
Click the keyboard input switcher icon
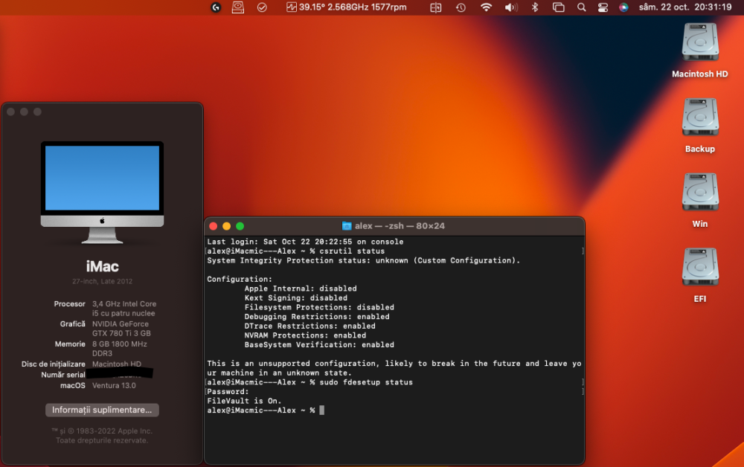[435, 7]
